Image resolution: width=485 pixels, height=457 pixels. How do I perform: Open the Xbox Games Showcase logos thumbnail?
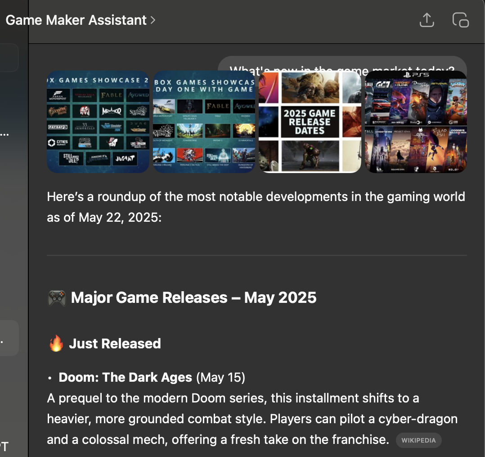pos(98,122)
